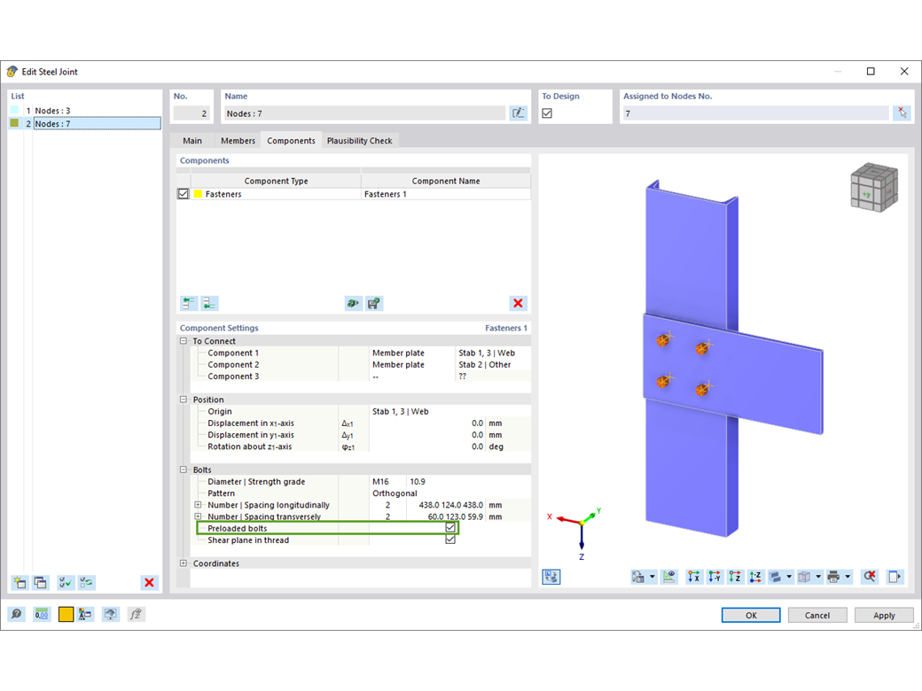Edit joint name with pencil icon

[518, 113]
